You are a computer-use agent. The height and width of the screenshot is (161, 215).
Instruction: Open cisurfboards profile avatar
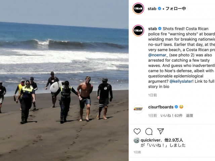pos(138,109)
